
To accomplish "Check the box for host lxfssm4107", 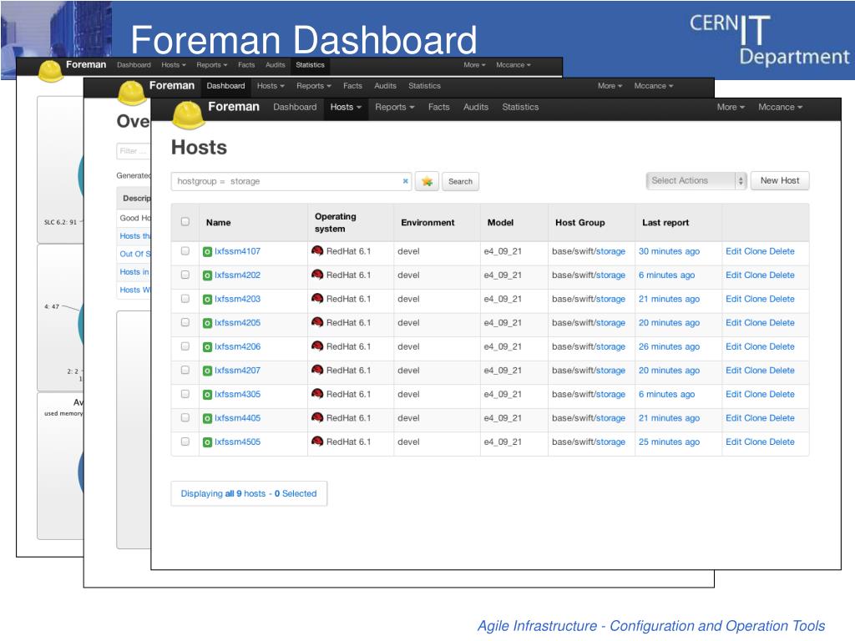I will (185, 250).
